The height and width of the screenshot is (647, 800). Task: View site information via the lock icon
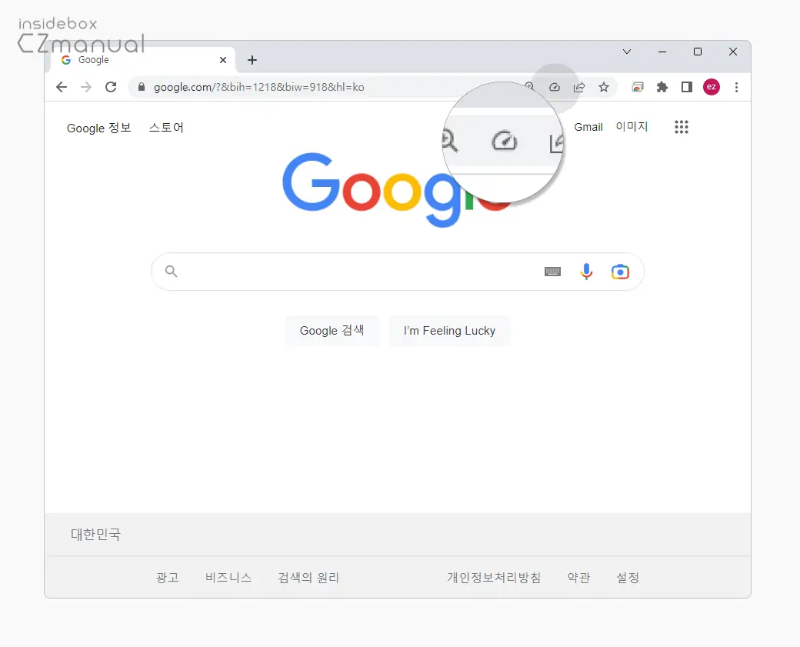click(x=142, y=87)
